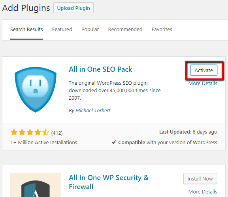Click the five-star rating of SEO Pack
228x197 pixels.
click(x=30, y=132)
